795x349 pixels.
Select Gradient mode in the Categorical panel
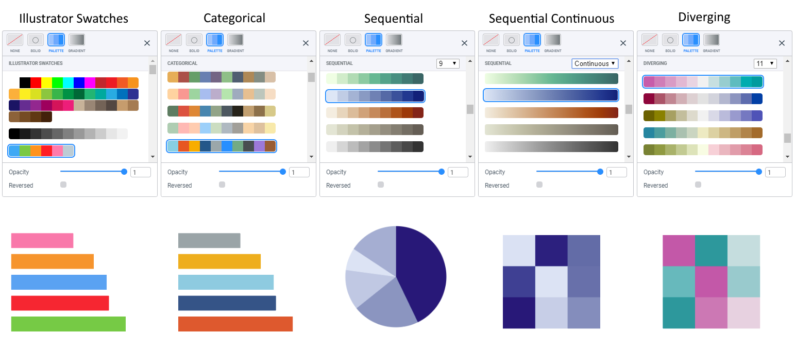pos(235,41)
